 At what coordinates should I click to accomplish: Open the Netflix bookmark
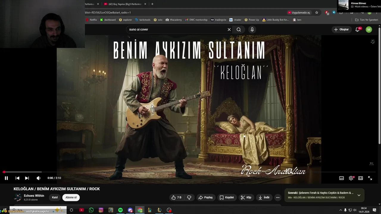[91, 20]
